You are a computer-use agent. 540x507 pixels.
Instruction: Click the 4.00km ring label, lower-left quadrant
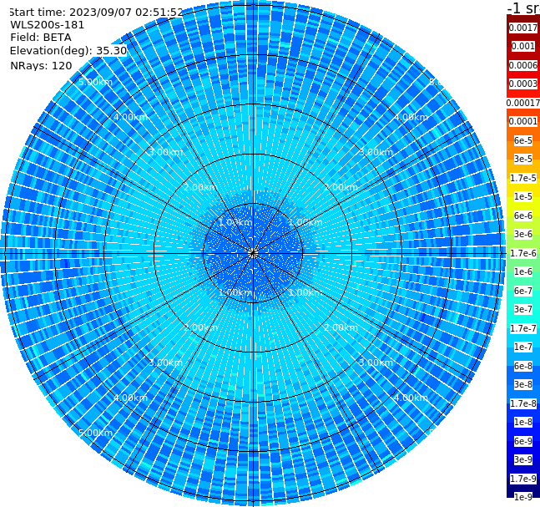(x=130, y=398)
